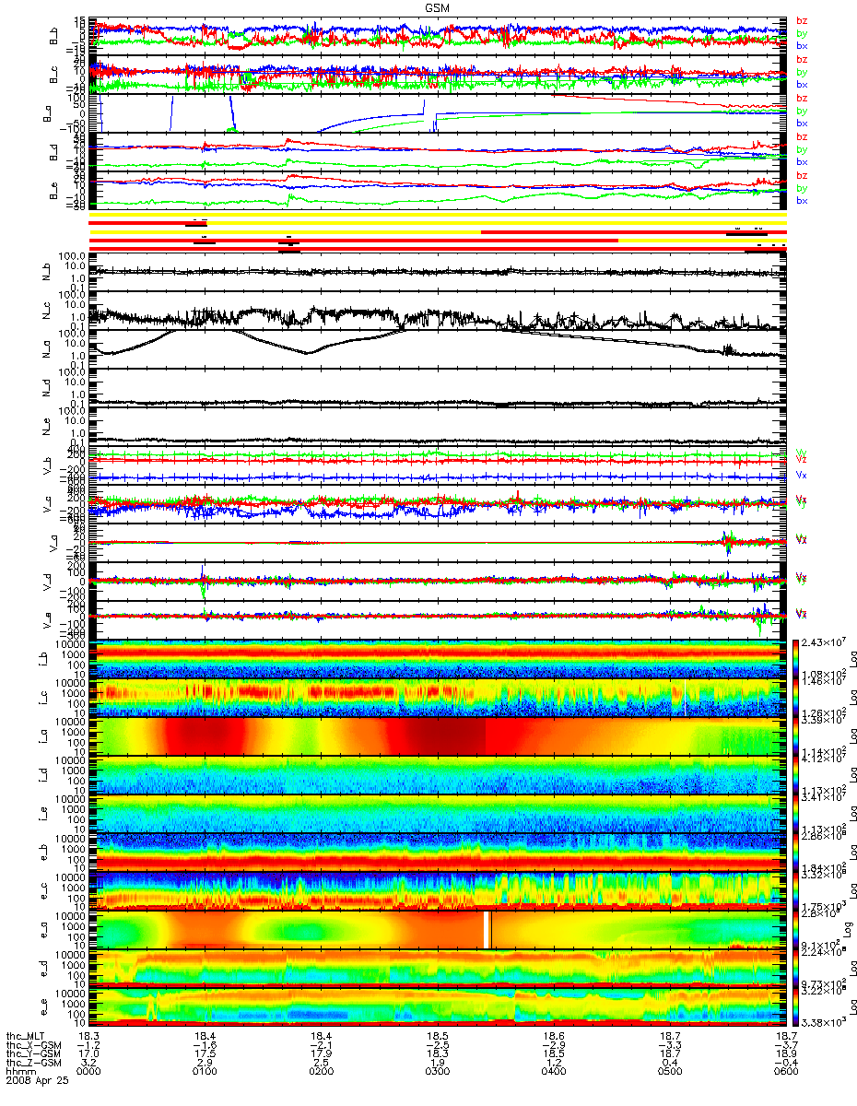
Task: Click the green by legend of B_b panel
Action: 802,33
